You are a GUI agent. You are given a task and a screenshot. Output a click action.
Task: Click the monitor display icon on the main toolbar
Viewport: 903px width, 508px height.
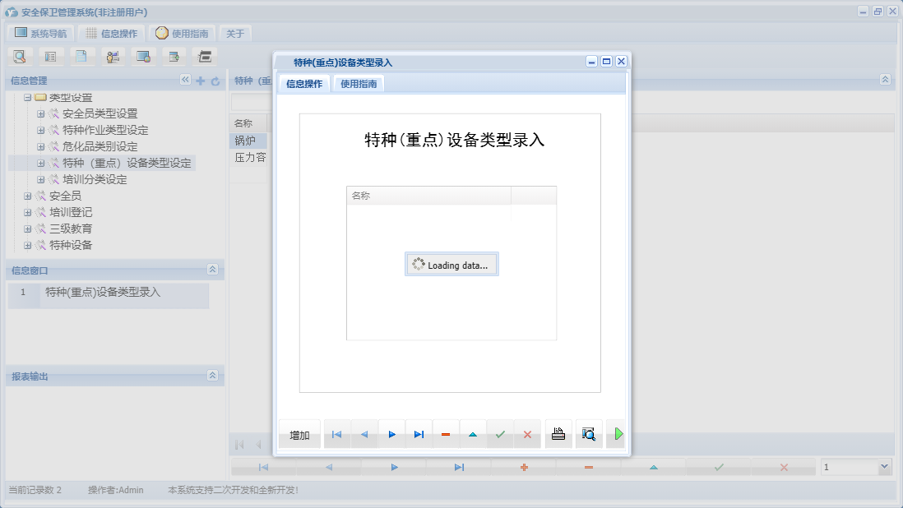pos(141,56)
